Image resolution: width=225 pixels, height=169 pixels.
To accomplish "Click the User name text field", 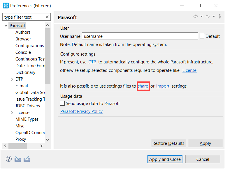I will click(140, 36).
